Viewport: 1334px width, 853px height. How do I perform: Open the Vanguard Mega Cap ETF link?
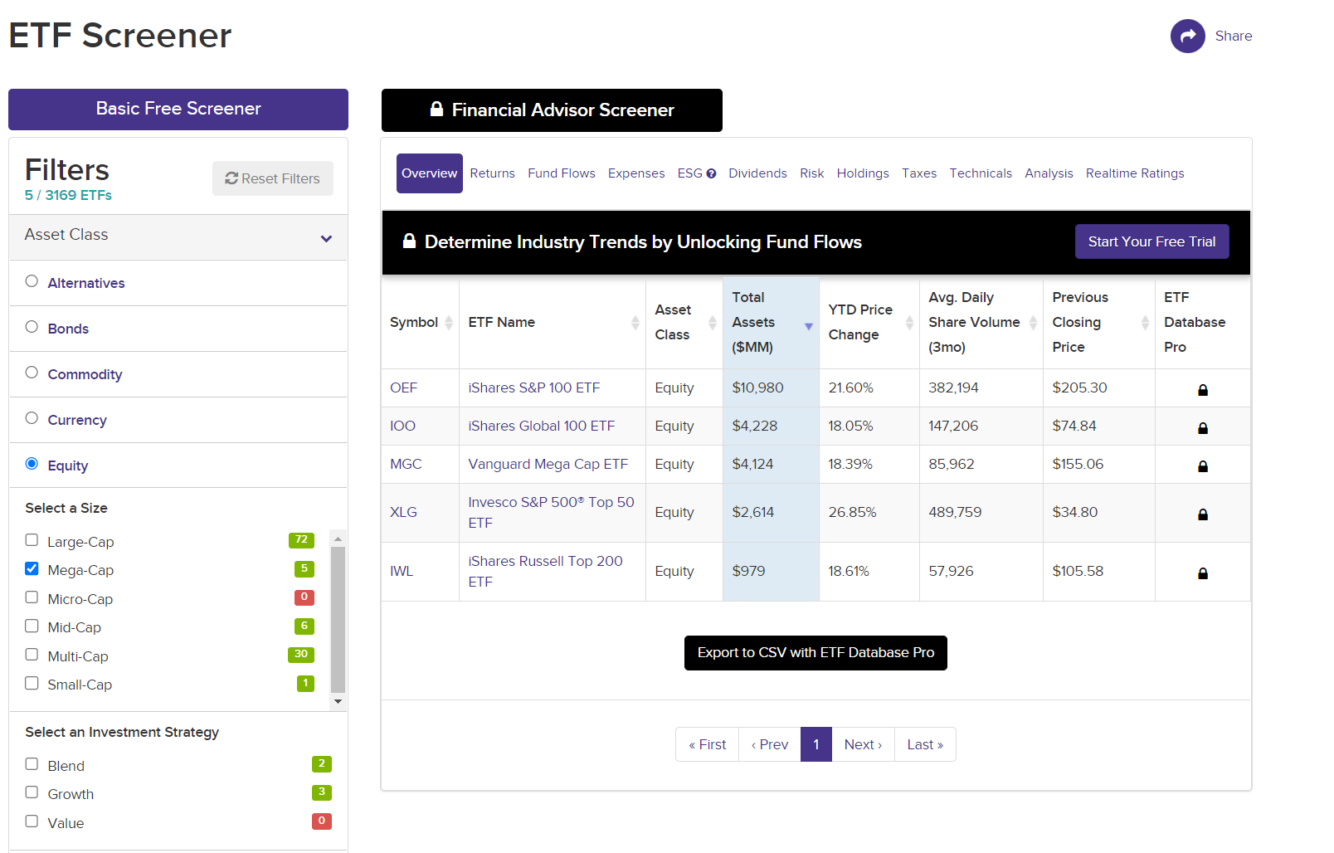point(548,464)
